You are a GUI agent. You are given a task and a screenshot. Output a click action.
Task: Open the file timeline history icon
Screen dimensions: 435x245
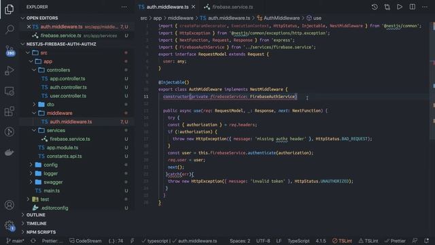(x=375, y=7)
